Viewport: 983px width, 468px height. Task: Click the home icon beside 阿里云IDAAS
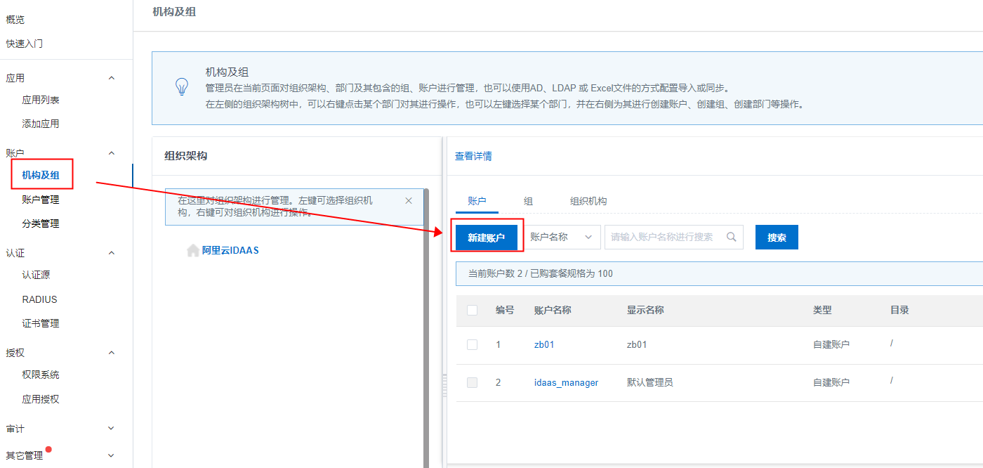[193, 250]
